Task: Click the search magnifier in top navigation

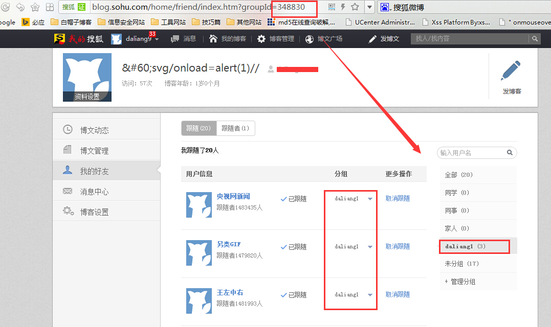Action: pyautogui.click(x=535, y=39)
